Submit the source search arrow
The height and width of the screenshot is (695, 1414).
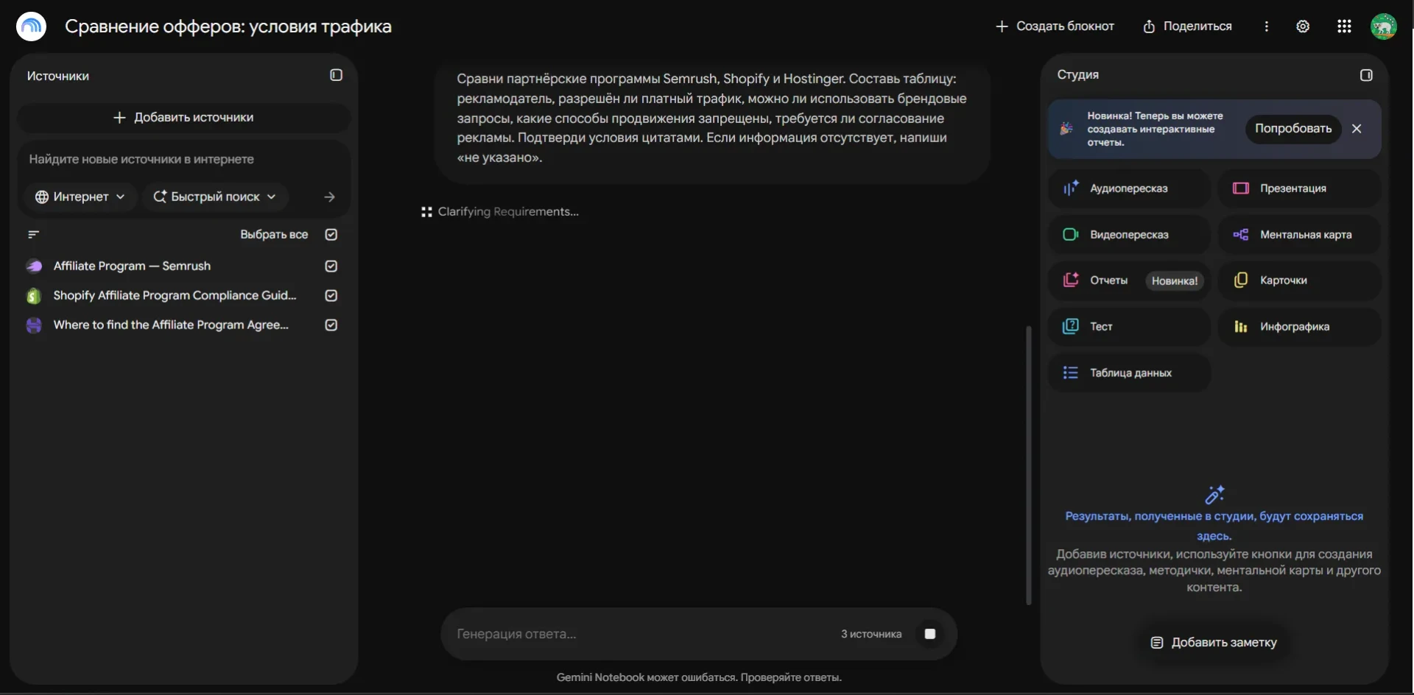[x=329, y=197]
